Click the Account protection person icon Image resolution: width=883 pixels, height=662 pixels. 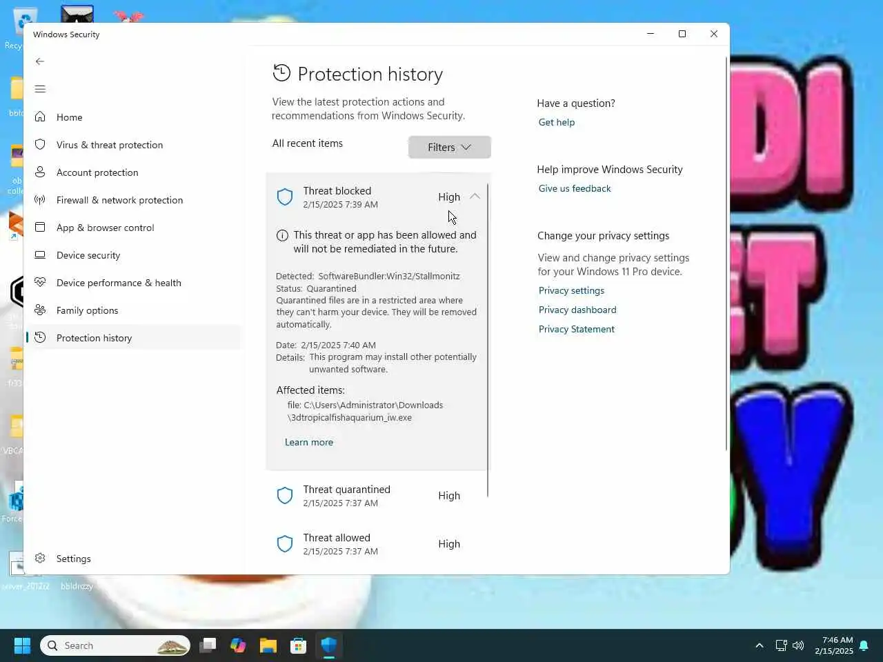pyautogui.click(x=40, y=172)
